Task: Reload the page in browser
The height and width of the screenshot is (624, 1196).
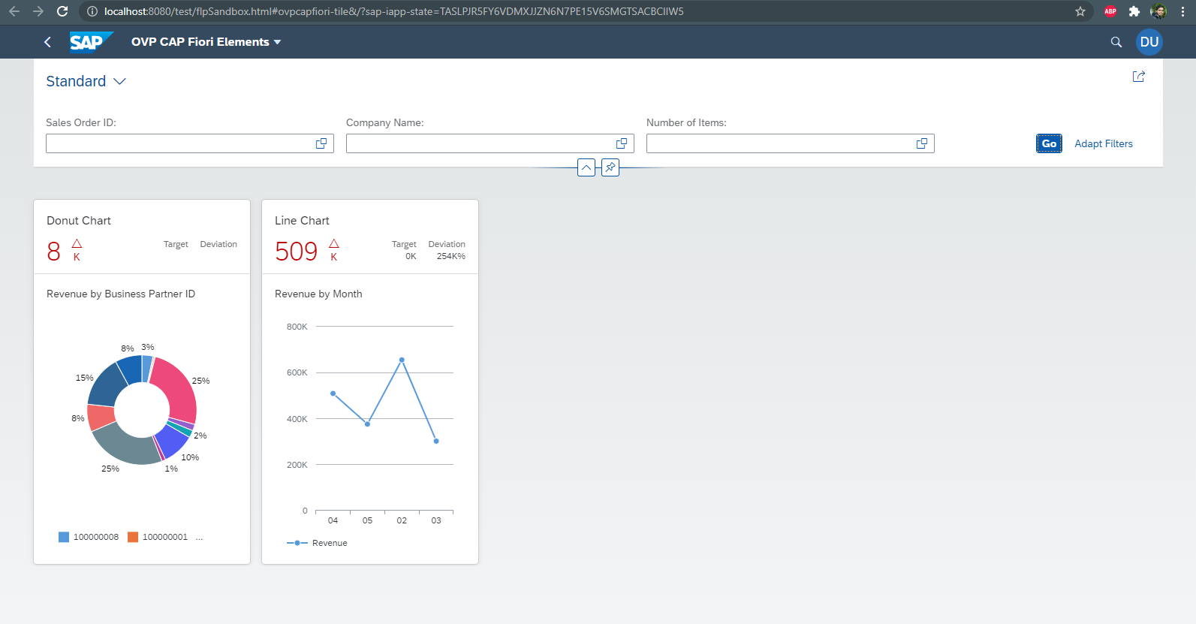Action: (x=62, y=11)
